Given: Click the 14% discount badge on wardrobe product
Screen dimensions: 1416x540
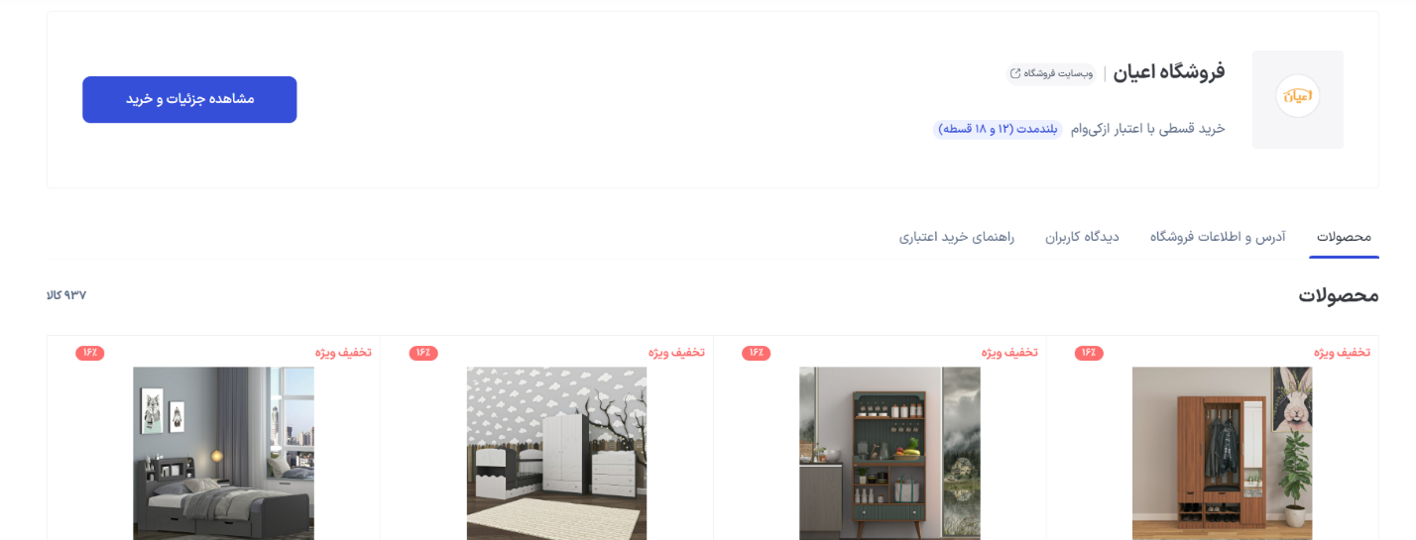Looking at the screenshot, I should [1089, 353].
